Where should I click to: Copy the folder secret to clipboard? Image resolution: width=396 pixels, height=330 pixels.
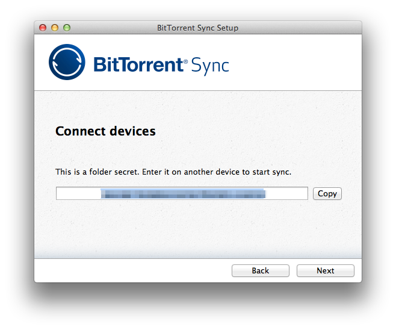click(327, 193)
